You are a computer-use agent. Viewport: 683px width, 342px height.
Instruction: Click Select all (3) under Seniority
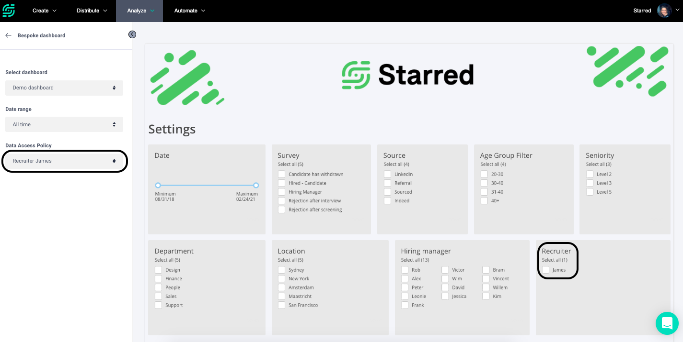click(x=599, y=165)
